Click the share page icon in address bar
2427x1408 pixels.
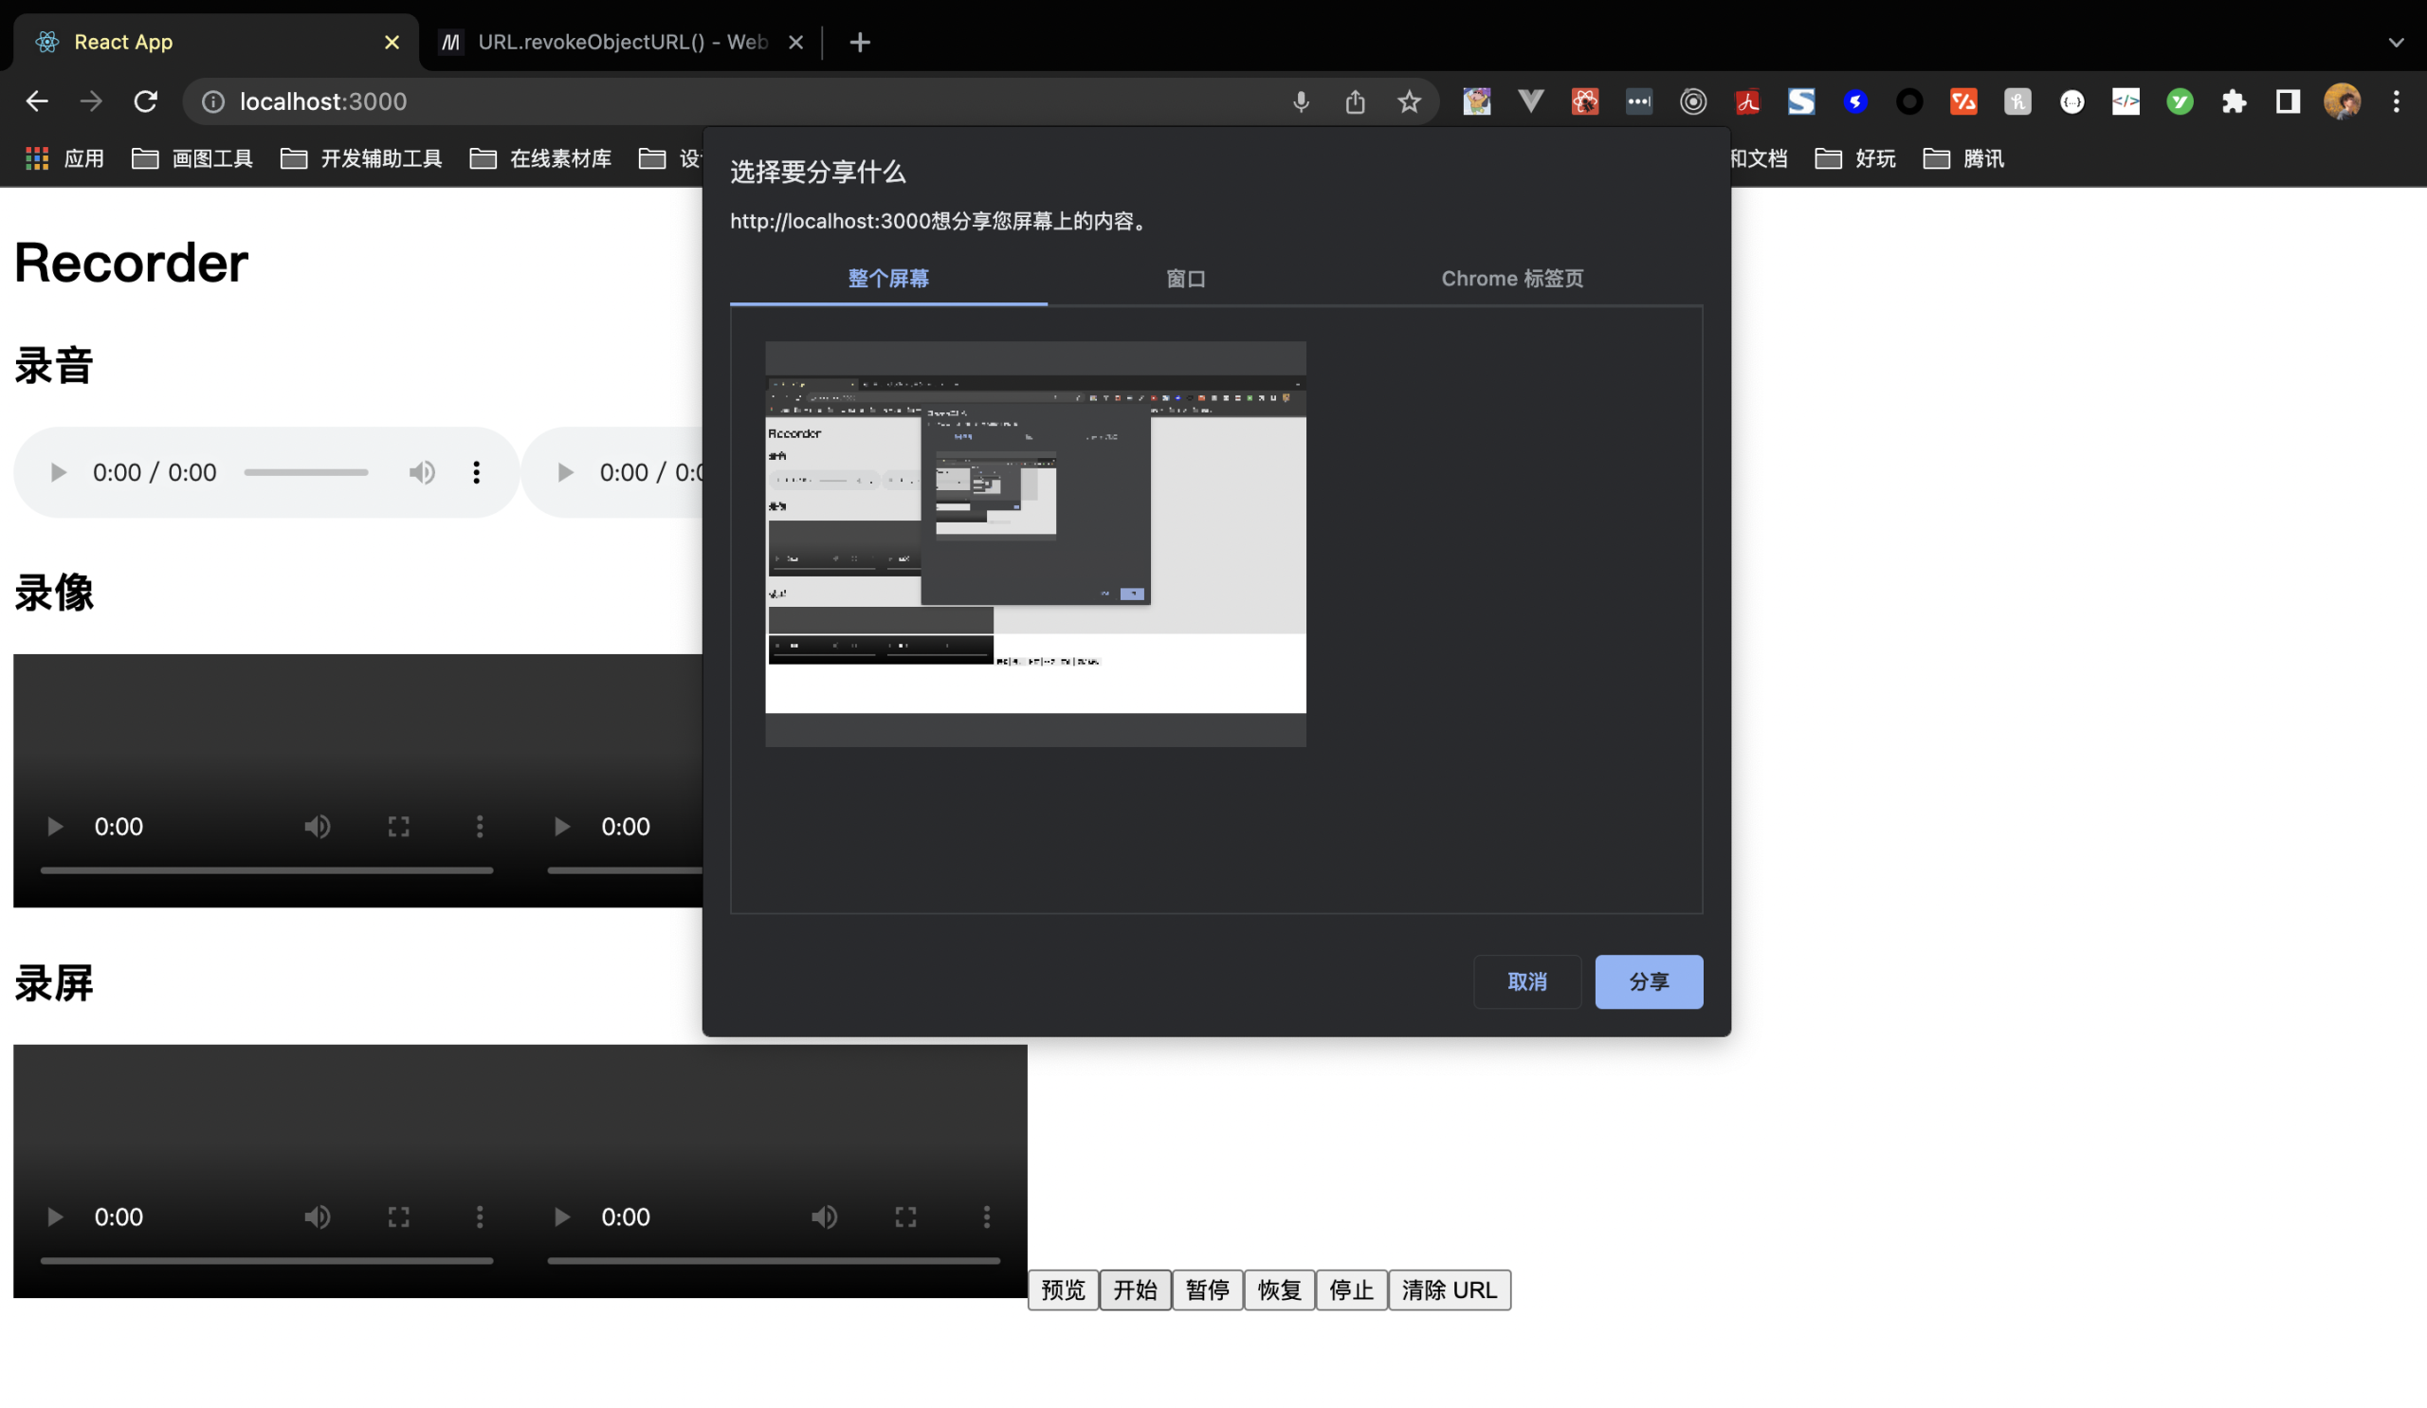tap(1355, 101)
